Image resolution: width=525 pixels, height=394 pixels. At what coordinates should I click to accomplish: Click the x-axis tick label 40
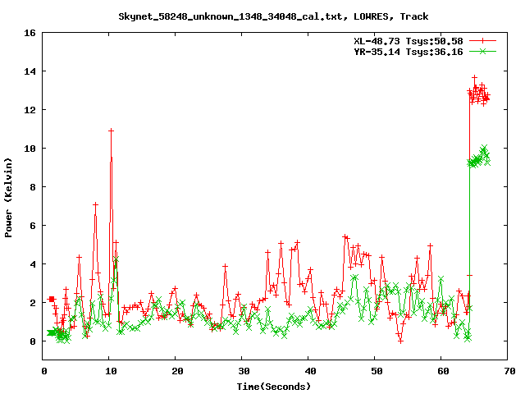[310, 371]
